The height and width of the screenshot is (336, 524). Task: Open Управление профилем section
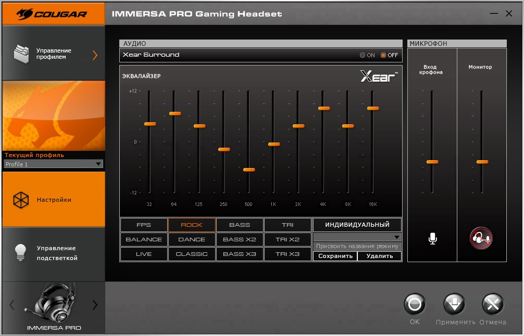(54, 54)
